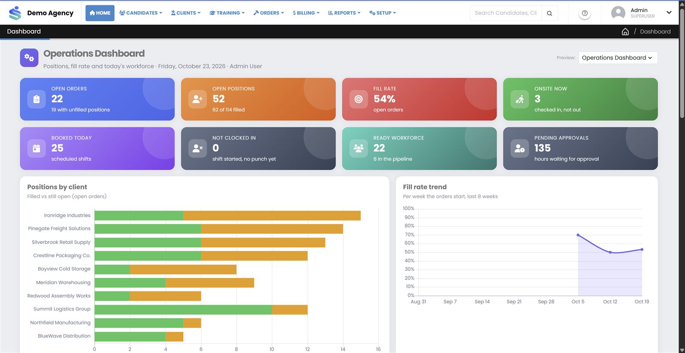The width and height of the screenshot is (685, 353).
Task: Click the Demo Agency logo icon
Action: (x=15, y=13)
